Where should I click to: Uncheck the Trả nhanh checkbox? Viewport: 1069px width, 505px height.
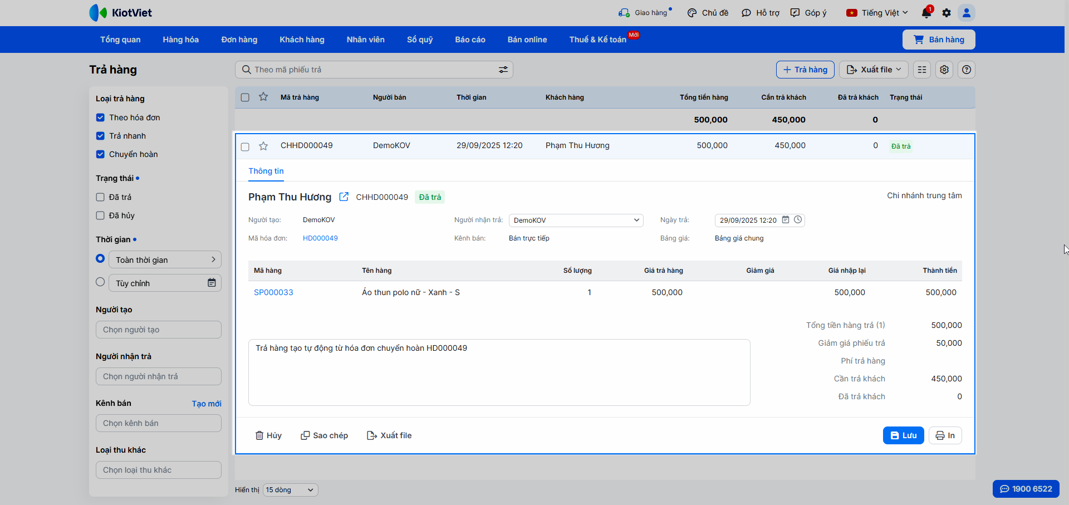click(x=100, y=136)
